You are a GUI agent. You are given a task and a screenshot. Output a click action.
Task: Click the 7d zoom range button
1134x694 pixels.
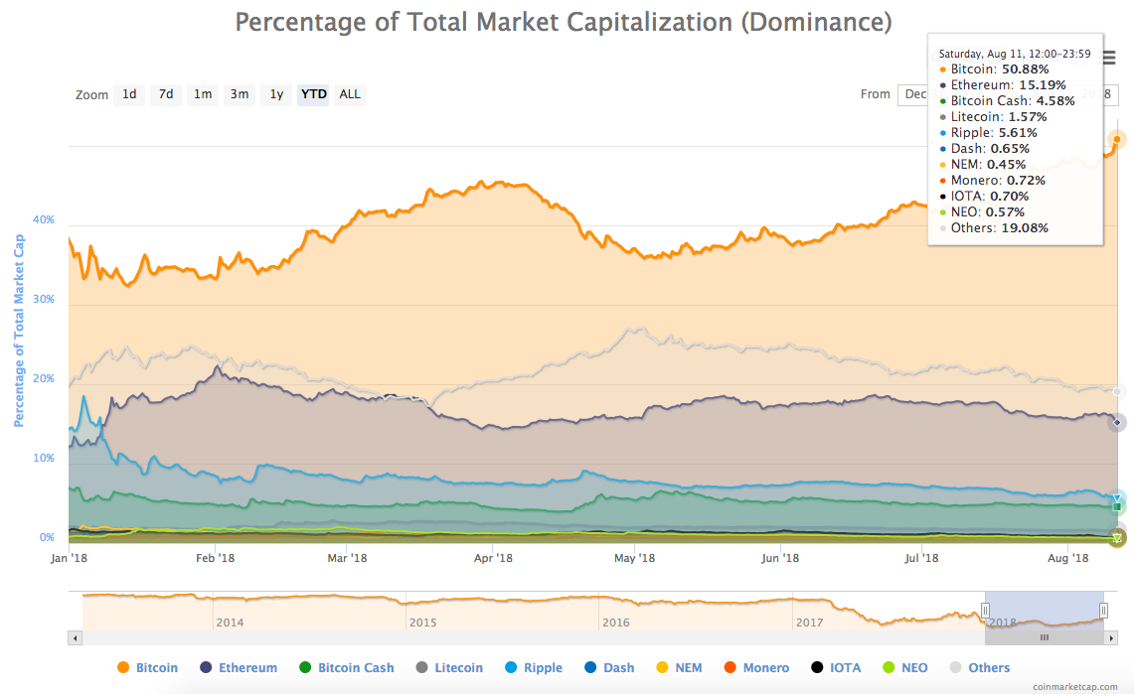(165, 93)
